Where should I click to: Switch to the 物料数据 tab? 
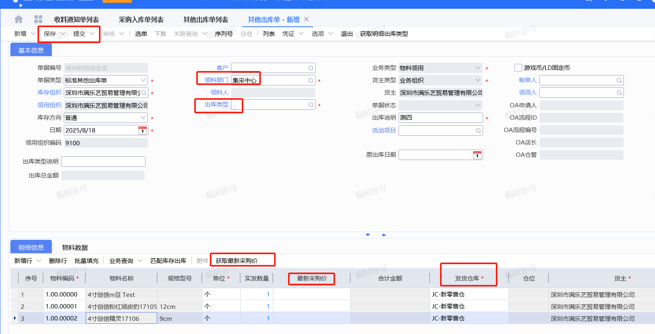click(75, 247)
